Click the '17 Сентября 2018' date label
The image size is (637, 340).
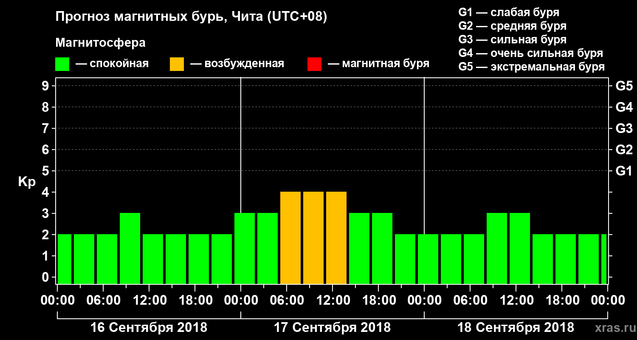click(332, 328)
